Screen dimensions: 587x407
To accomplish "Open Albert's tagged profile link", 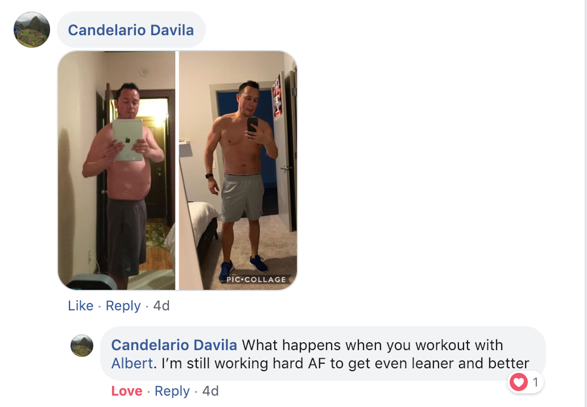I will tap(132, 363).
